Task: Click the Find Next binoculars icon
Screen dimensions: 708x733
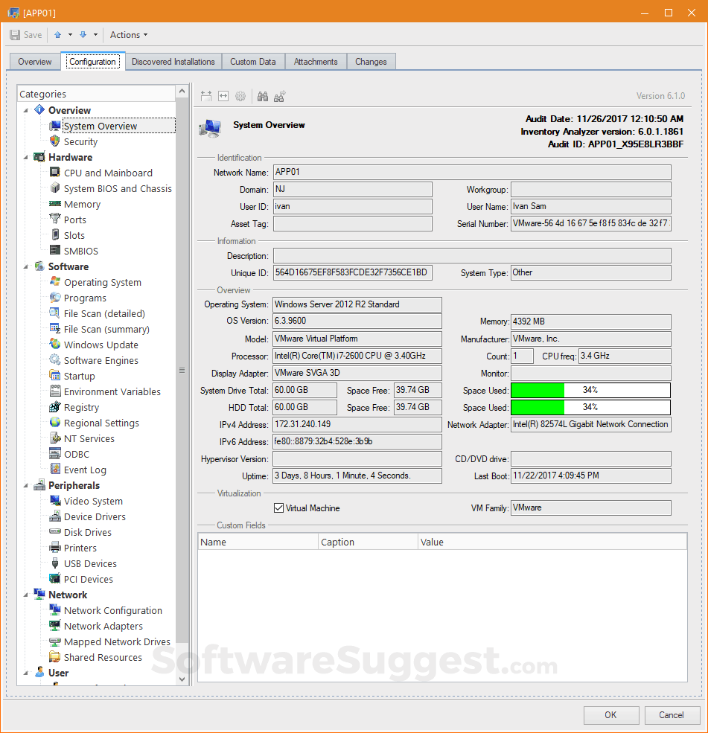Action: [x=280, y=96]
